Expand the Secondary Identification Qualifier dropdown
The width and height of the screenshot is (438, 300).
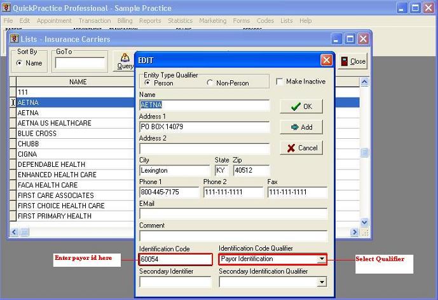(322, 282)
